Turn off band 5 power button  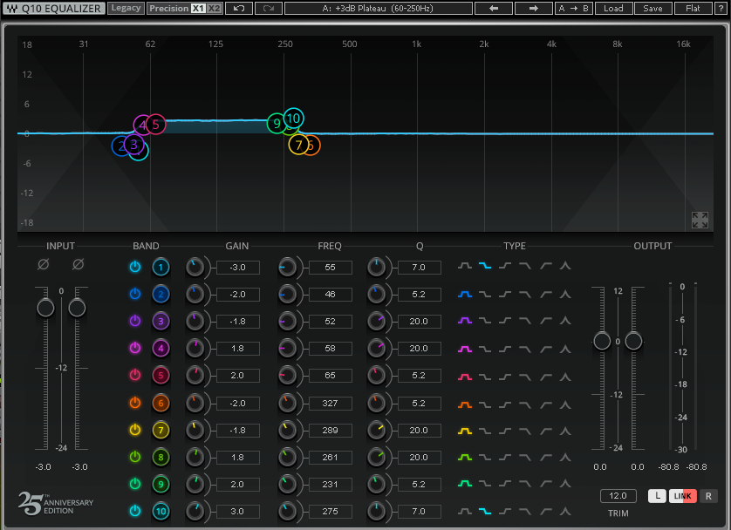[135, 375]
